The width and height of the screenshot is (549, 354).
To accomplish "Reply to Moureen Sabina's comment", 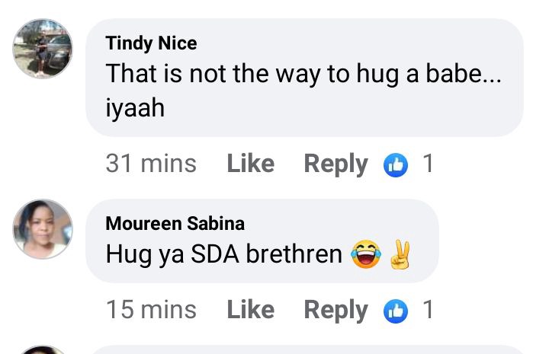I will [x=336, y=311].
